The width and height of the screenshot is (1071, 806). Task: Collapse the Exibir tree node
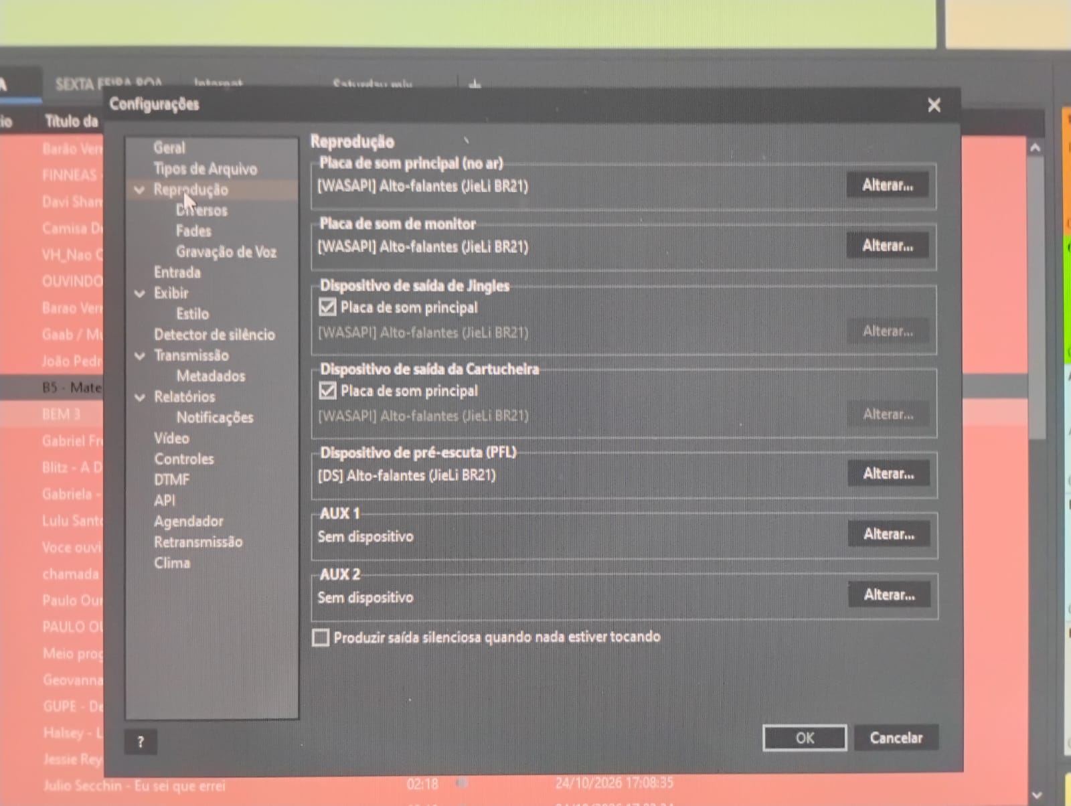click(139, 293)
